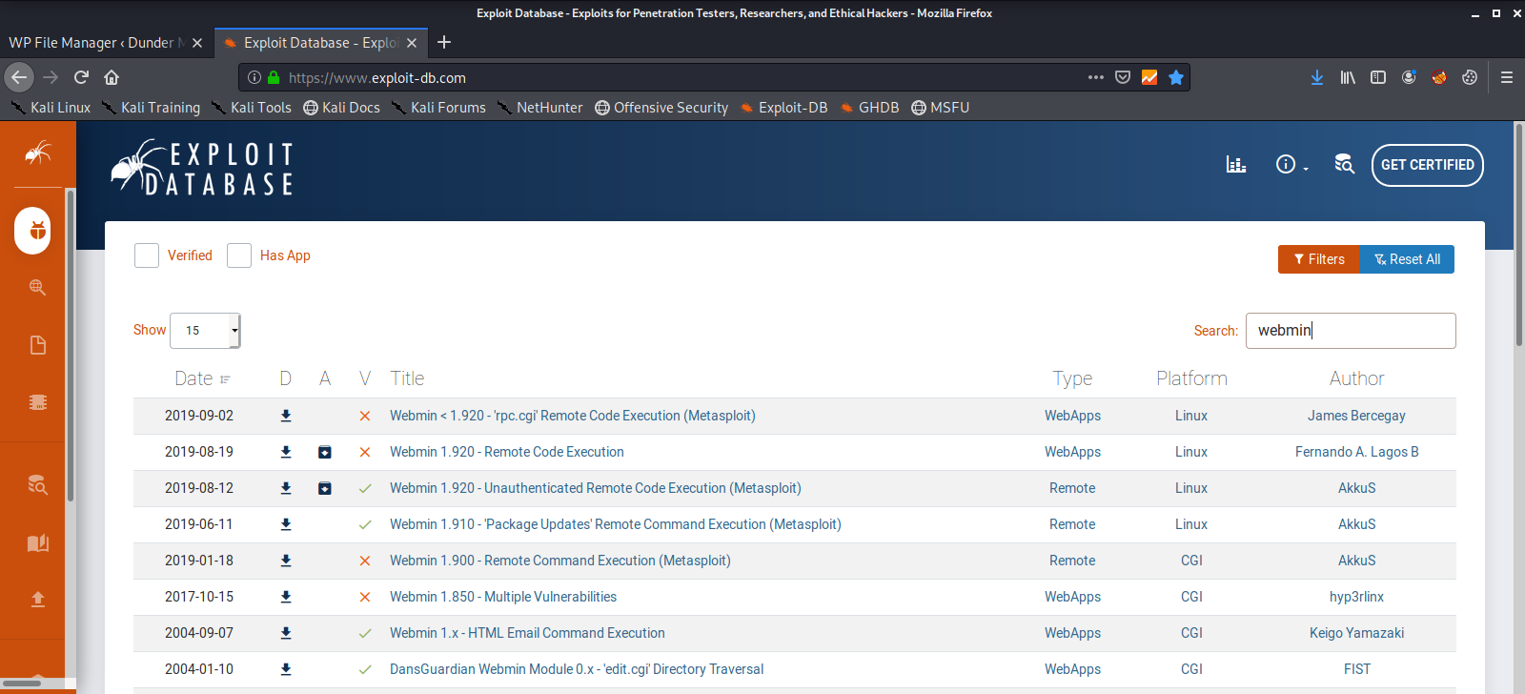Expand the info dropdown in the header
The width and height of the screenshot is (1525, 694).
pos(1291,165)
